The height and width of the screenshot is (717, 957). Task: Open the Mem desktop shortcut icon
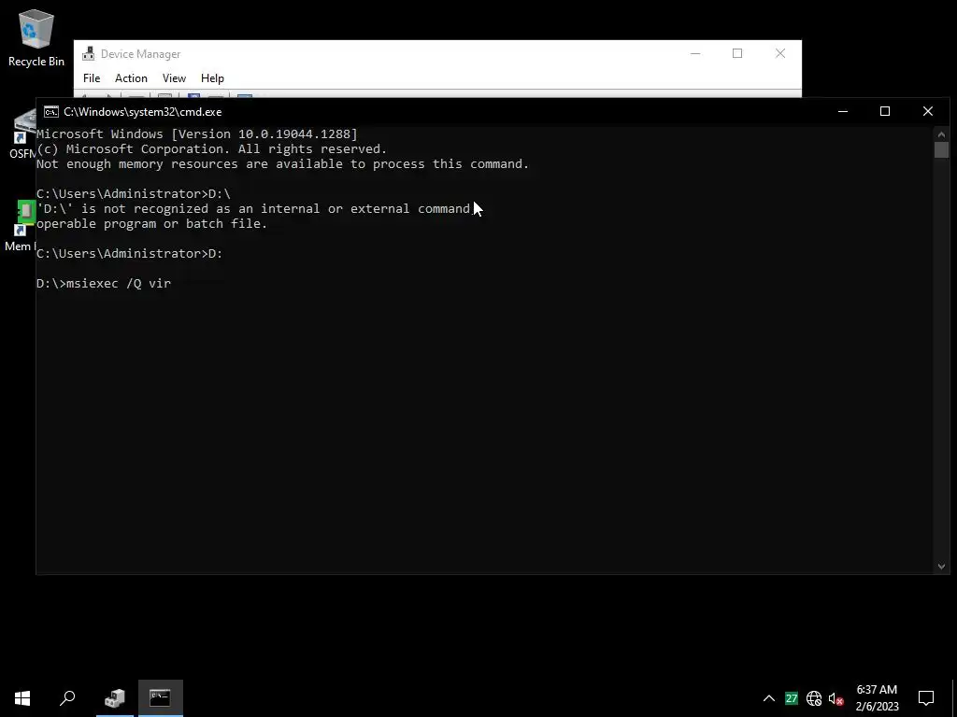(x=20, y=226)
